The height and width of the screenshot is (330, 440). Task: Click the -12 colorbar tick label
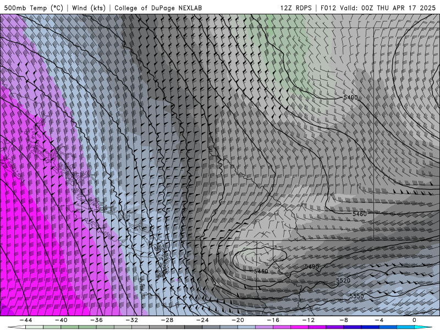tap(309, 320)
